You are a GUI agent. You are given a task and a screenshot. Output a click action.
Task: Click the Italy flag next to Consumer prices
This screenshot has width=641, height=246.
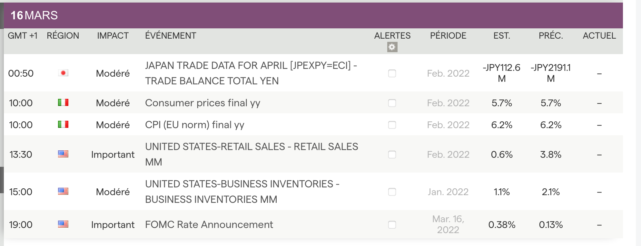pos(63,103)
